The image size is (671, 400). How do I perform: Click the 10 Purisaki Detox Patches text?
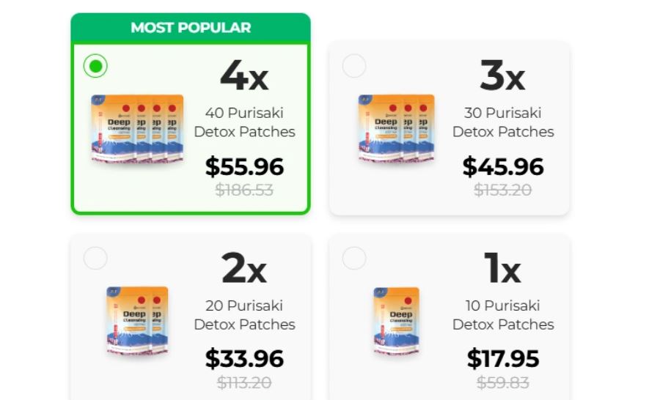pos(503,315)
